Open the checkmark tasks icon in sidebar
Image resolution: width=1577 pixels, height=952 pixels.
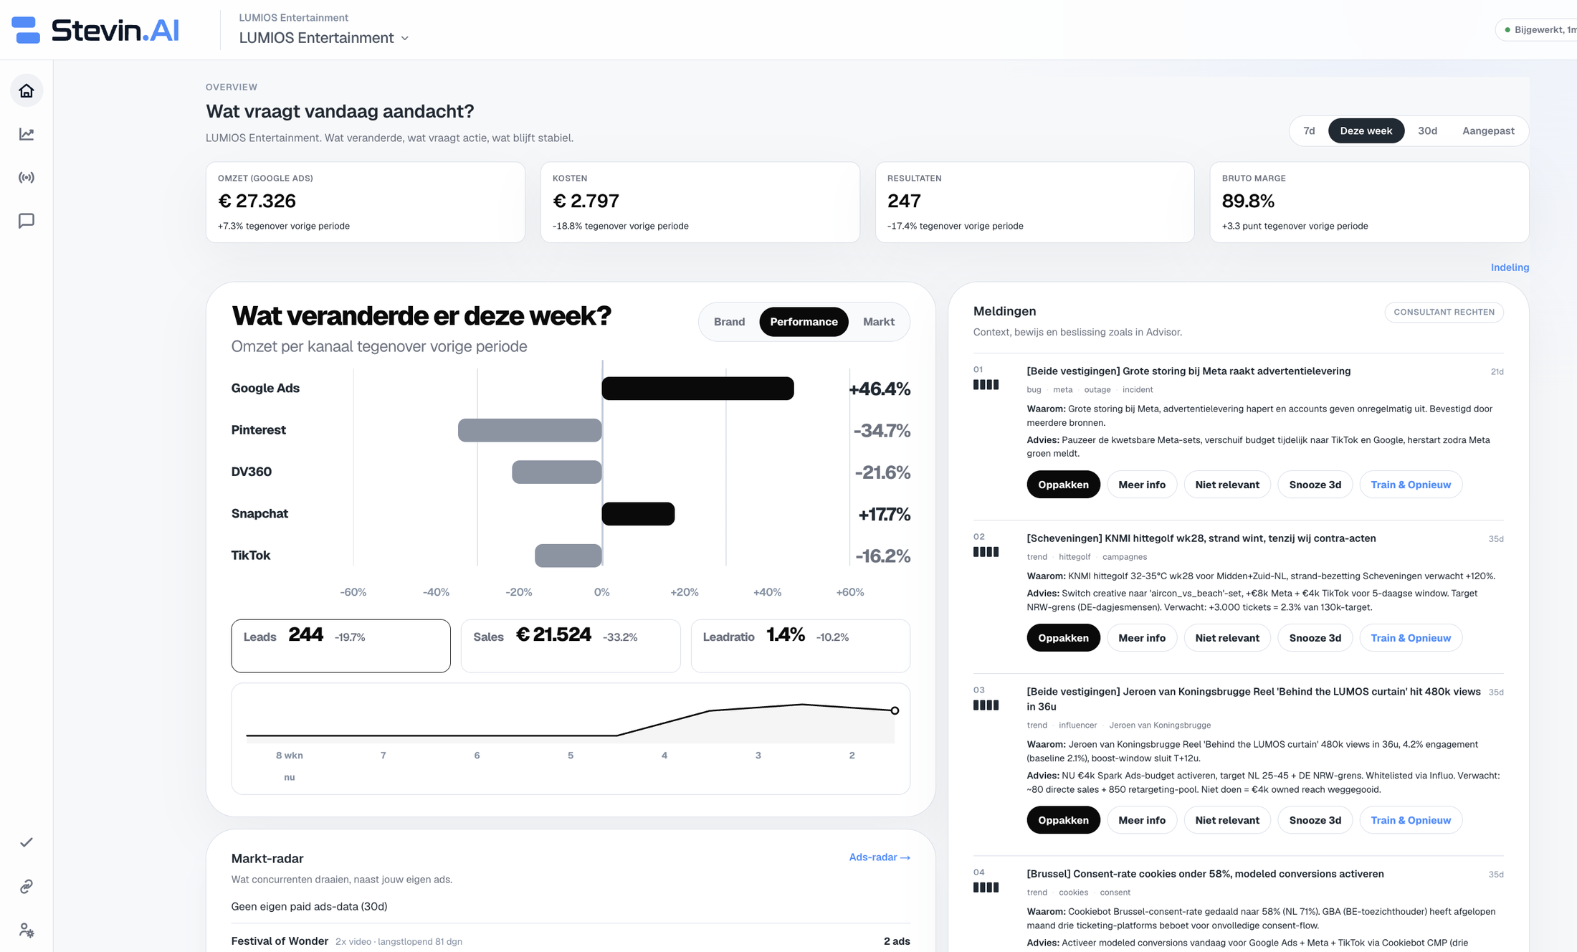coord(27,842)
